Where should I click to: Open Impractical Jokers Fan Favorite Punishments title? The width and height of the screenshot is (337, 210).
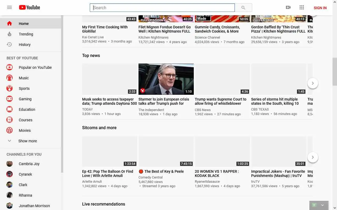point(278,174)
